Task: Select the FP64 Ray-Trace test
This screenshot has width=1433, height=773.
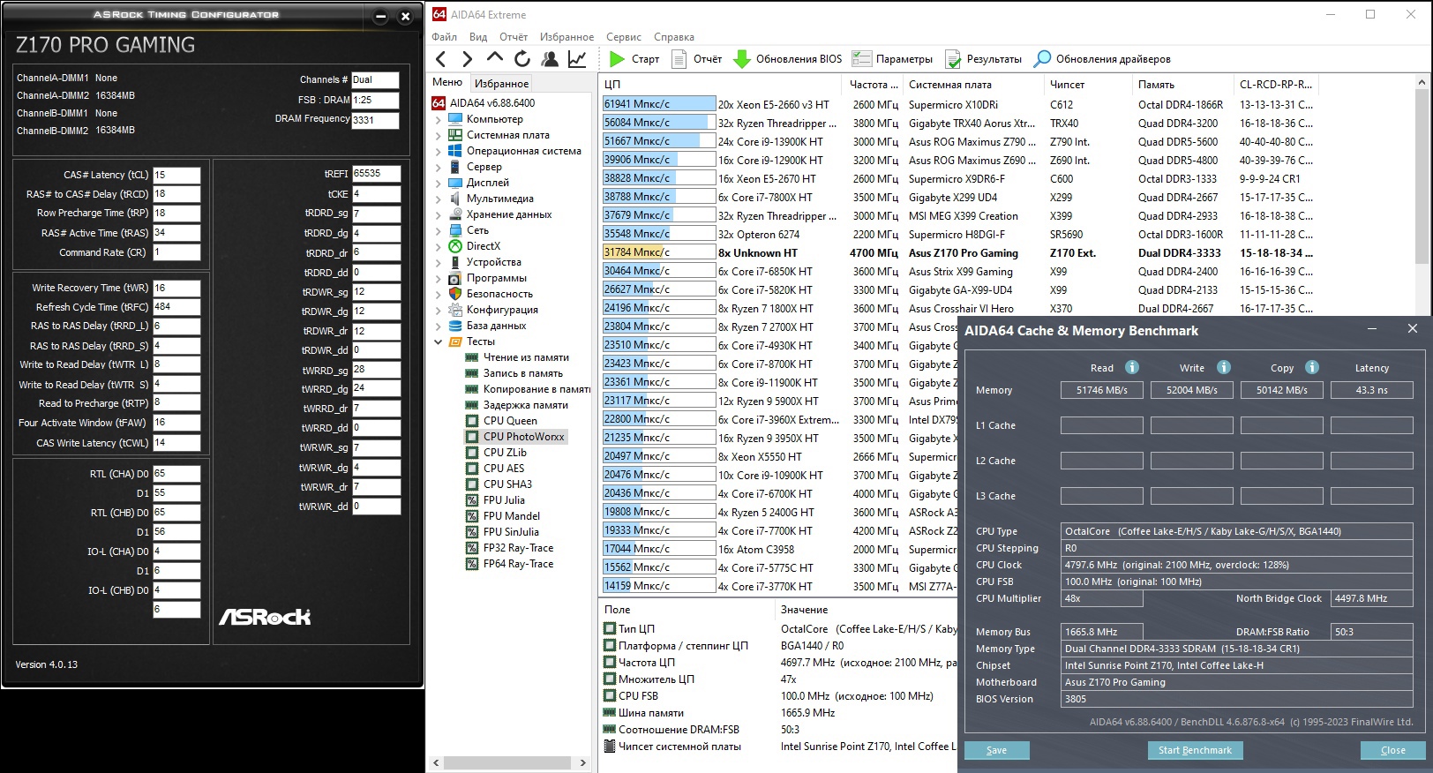Action: 518,564
